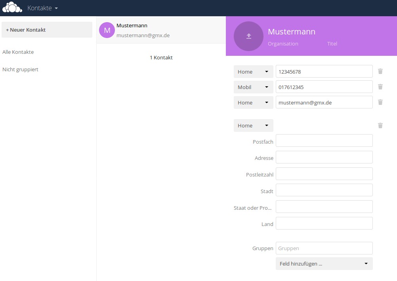Image resolution: width=397 pixels, height=281 pixels.
Task: Open the Feld hinzufügen dropdown
Action: pos(324,264)
